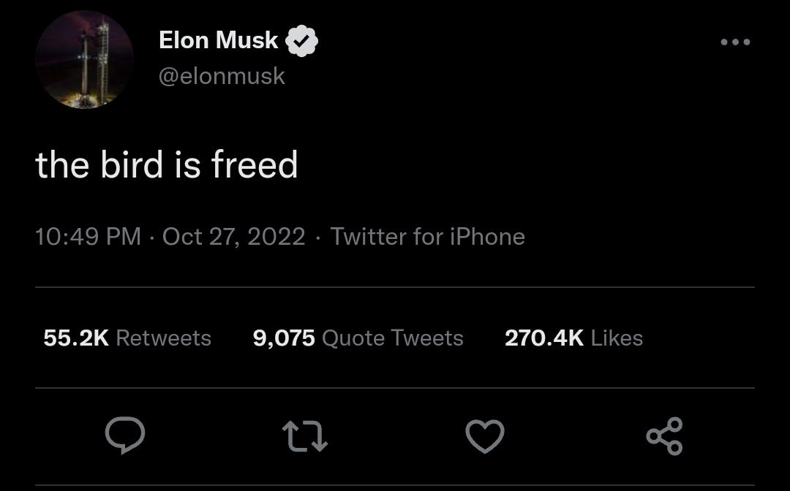790x491 pixels.
Task: Like the tweet with the heart icon
Action: coord(485,436)
